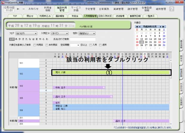The image size is (185, 133).
Task: Open the 請求管理 menu
Action: 125,9
